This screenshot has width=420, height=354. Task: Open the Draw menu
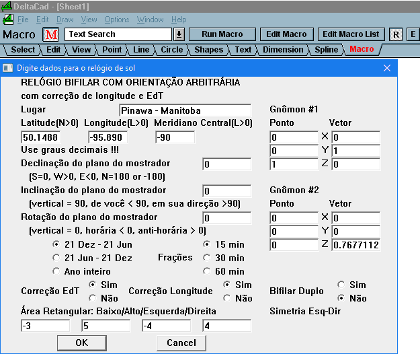pos(65,20)
